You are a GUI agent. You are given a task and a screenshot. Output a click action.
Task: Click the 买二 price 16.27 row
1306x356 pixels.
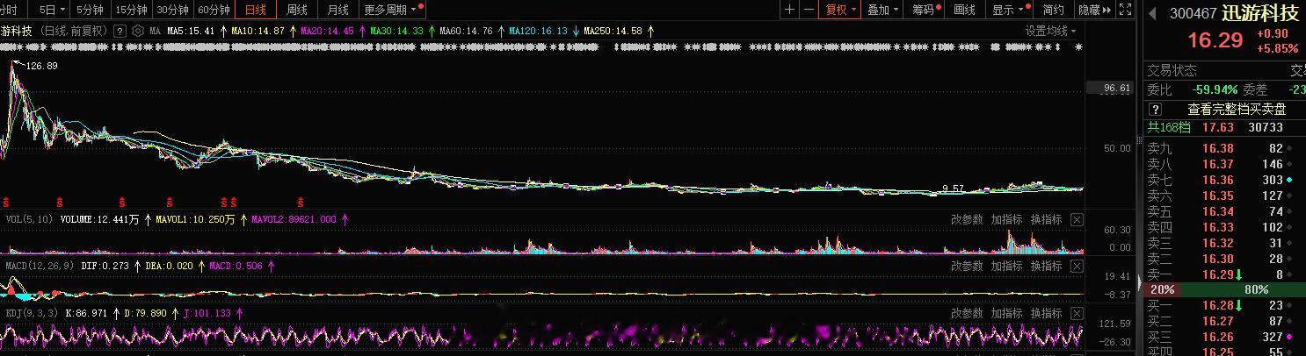click(x=1224, y=321)
